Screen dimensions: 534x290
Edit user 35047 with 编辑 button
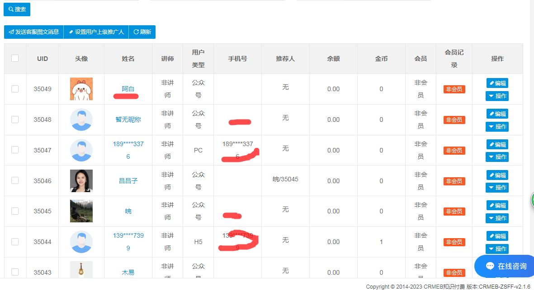497,144
